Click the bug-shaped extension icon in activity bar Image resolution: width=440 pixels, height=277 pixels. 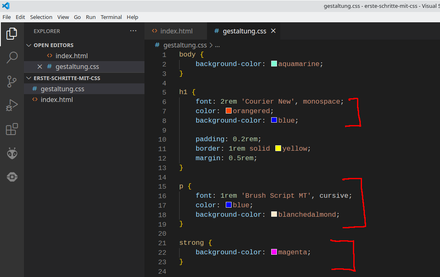(12, 153)
